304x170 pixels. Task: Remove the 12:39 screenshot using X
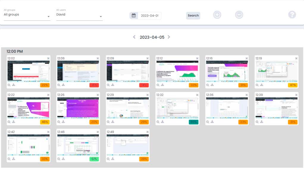coord(296,95)
